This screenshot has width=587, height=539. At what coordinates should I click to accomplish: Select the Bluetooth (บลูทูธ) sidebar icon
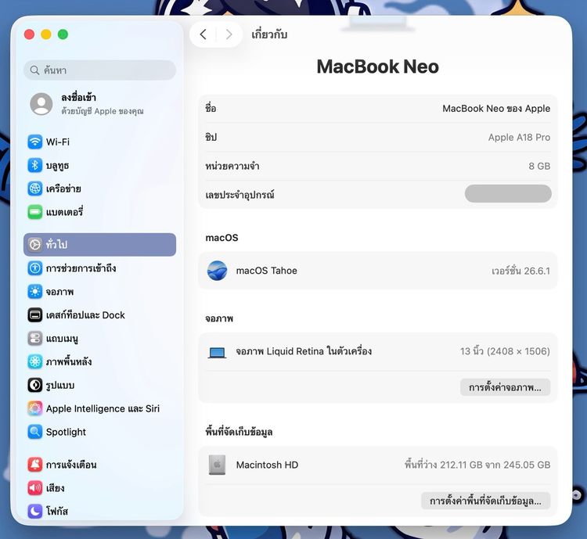(x=34, y=165)
